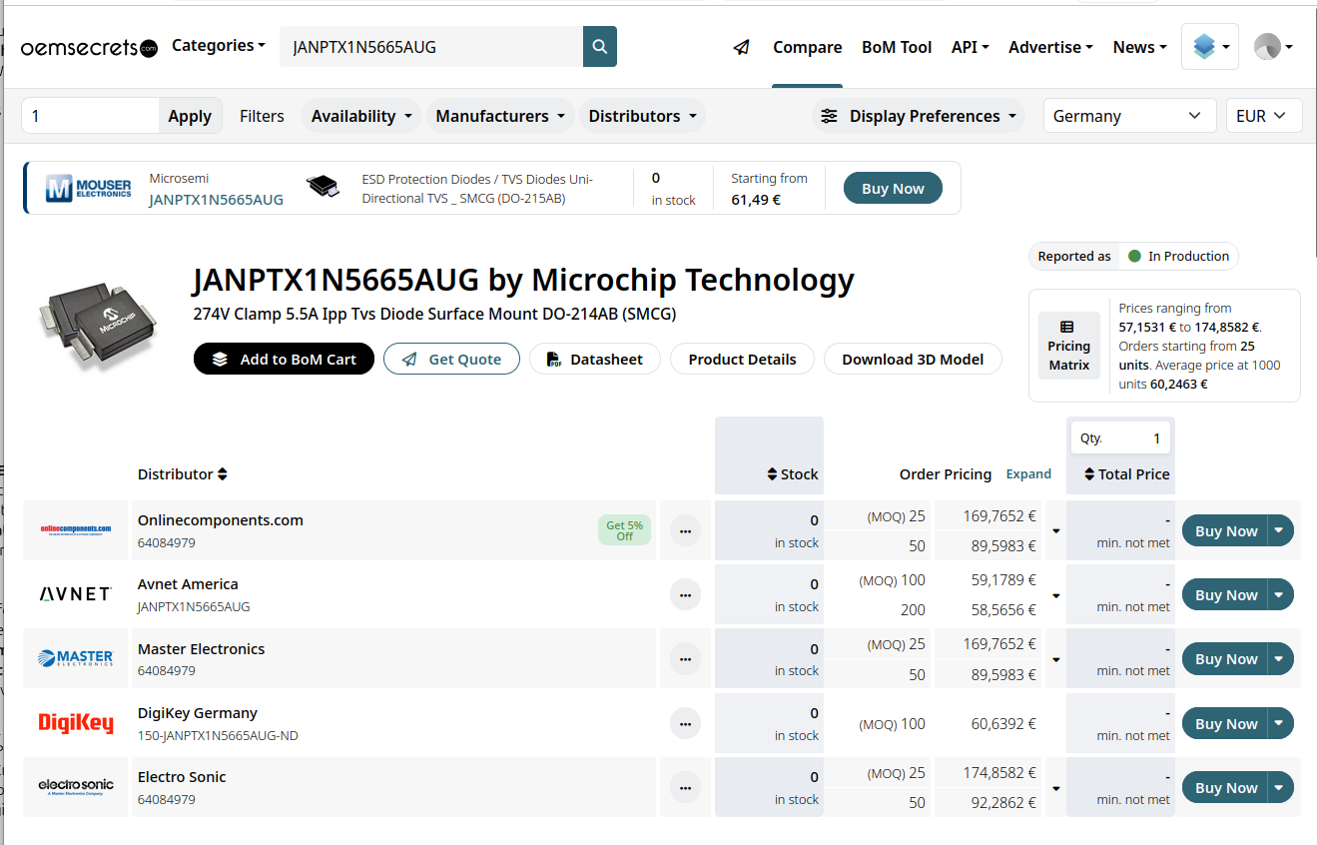Image resolution: width=1317 pixels, height=845 pixels.
Task: Click the search magnifier icon button
Action: [599, 47]
